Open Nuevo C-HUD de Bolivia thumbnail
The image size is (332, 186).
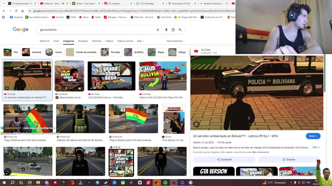(x=163, y=76)
